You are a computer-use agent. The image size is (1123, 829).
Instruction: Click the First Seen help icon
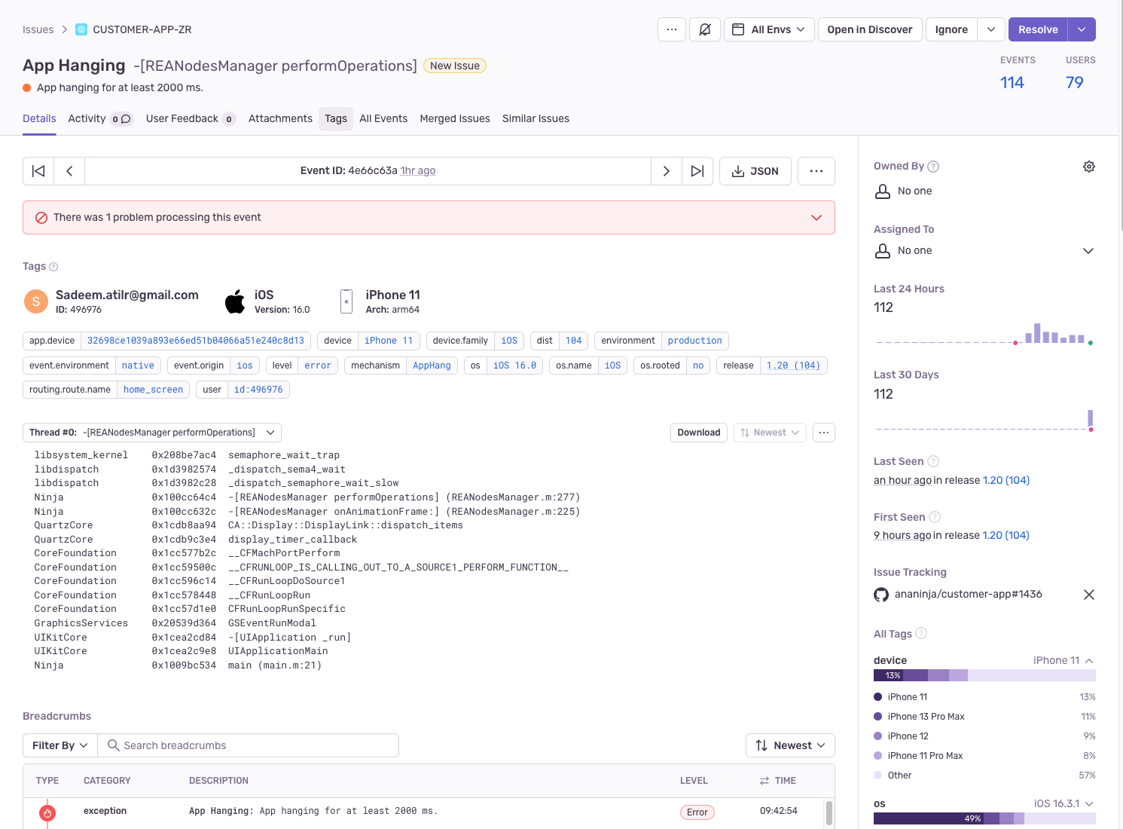[x=935, y=517]
